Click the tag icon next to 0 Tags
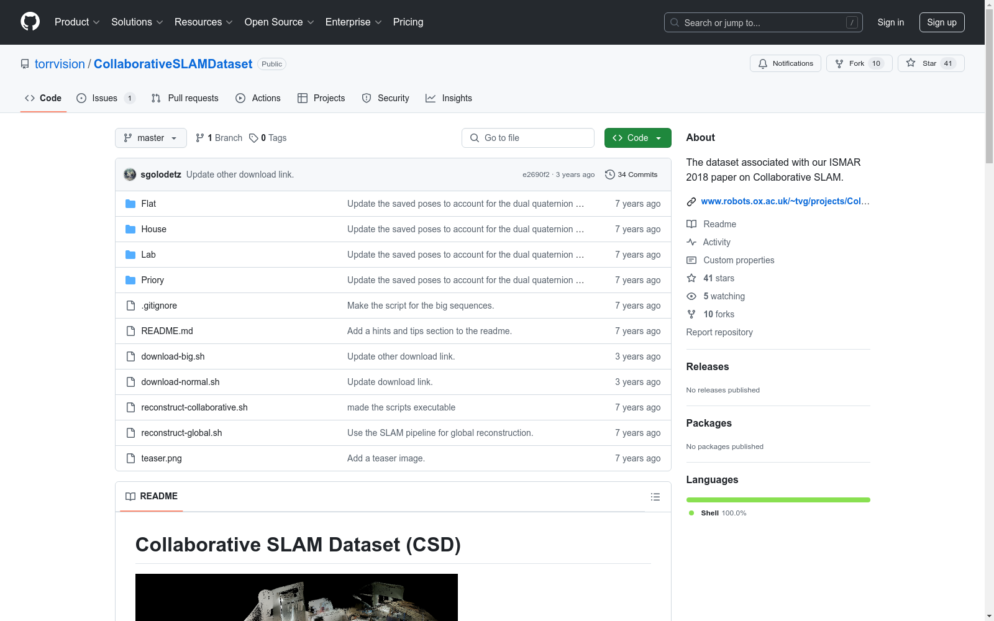Viewport: 994px width, 621px height. tap(253, 138)
